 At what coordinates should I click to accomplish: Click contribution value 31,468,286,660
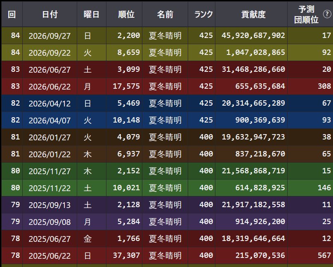click(253, 69)
